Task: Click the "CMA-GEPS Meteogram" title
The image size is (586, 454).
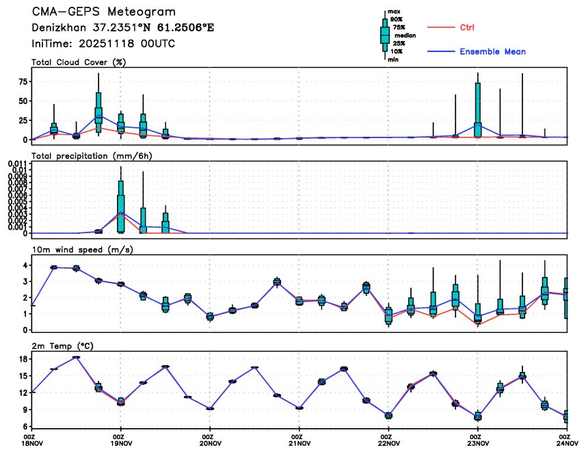Action: [x=103, y=12]
